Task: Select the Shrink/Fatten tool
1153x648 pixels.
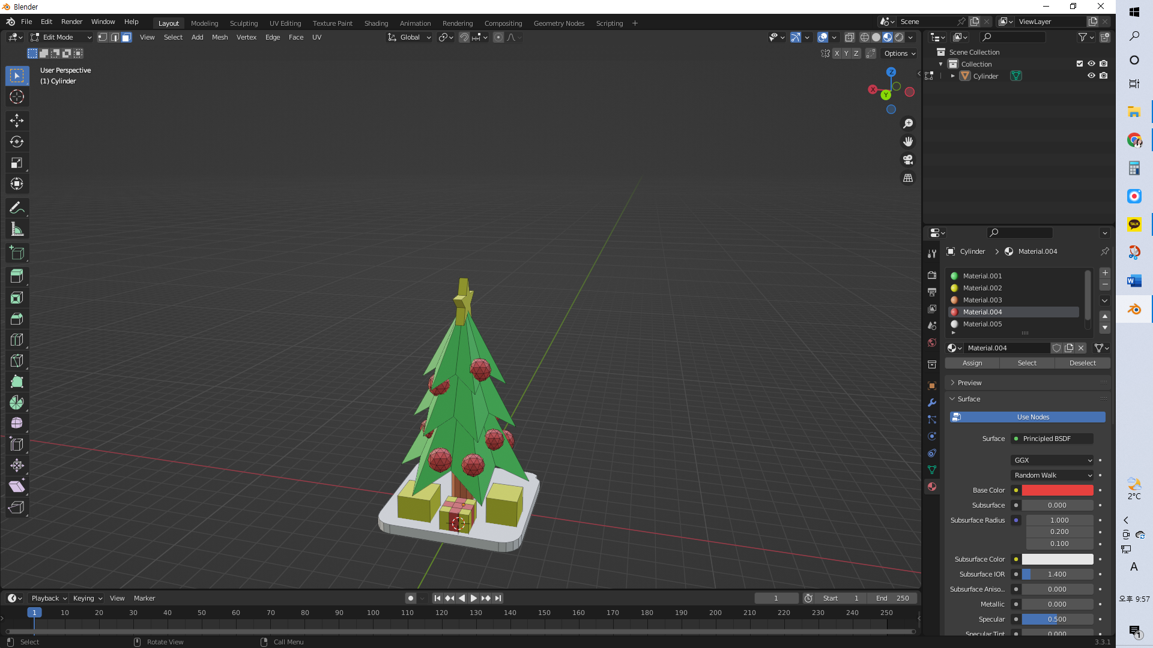Action: [x=17, y=466]
